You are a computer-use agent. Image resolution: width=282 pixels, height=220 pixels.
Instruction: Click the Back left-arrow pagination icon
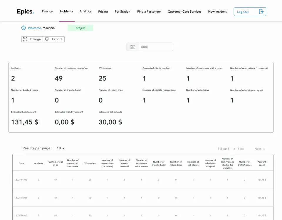pos(234,149)
